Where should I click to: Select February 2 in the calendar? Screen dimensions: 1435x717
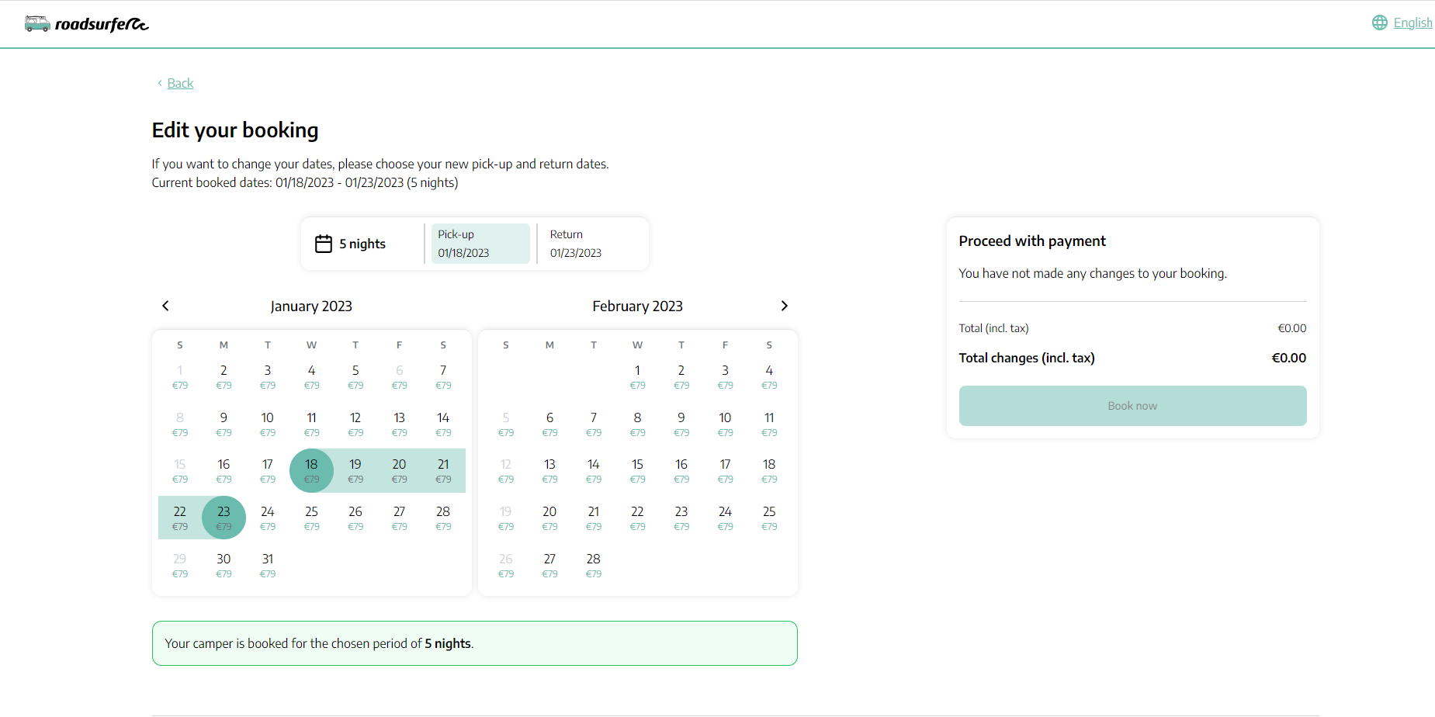click(681, 376)
